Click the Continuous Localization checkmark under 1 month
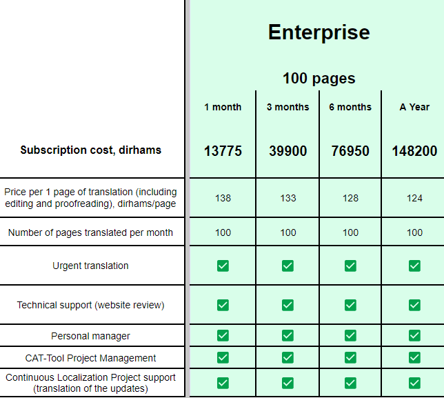The height and width of the screenshot is (398, 444). coord(223,383)
